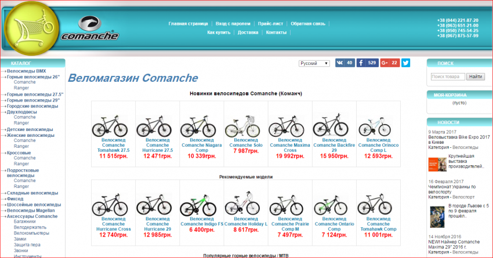Share page on VK

[x=345, y=63]
